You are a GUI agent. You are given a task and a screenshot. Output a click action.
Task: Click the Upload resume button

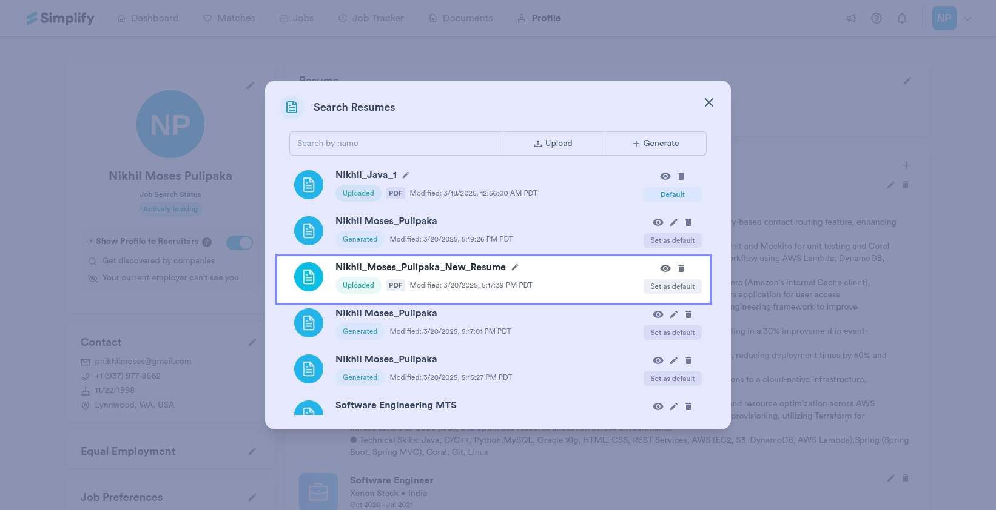[553, 144]
